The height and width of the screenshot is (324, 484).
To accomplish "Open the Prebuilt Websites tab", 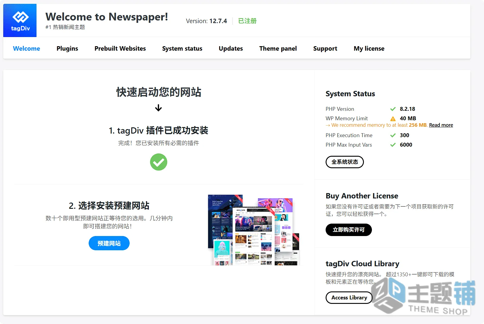I will 120,49.
